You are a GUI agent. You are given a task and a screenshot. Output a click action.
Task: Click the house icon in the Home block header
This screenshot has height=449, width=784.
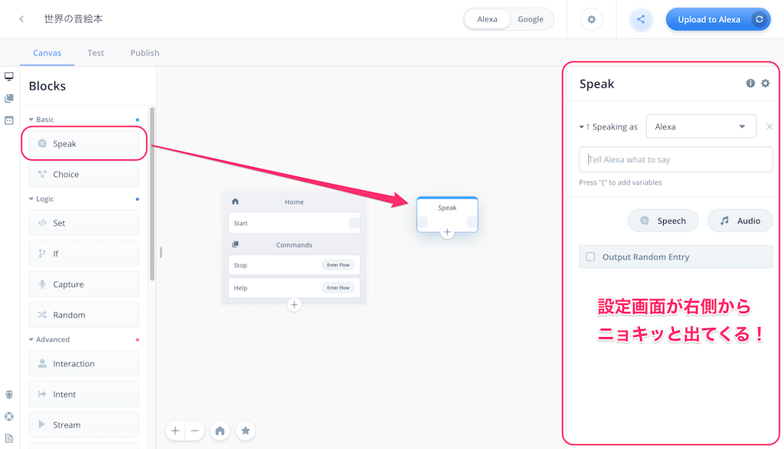(x=235, y=202)
